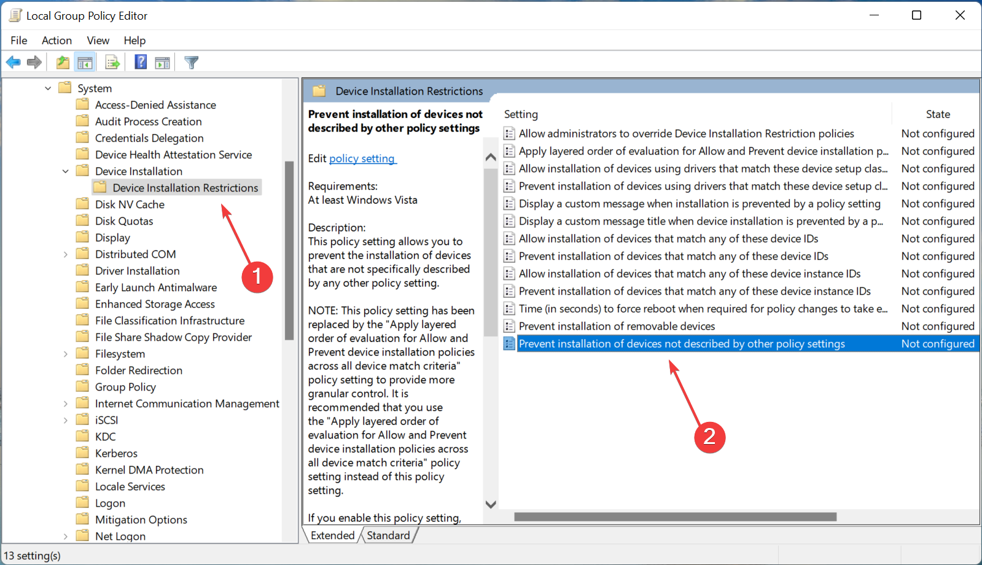Click policy icon for Allow administrators to override setting

click(509, 133)
